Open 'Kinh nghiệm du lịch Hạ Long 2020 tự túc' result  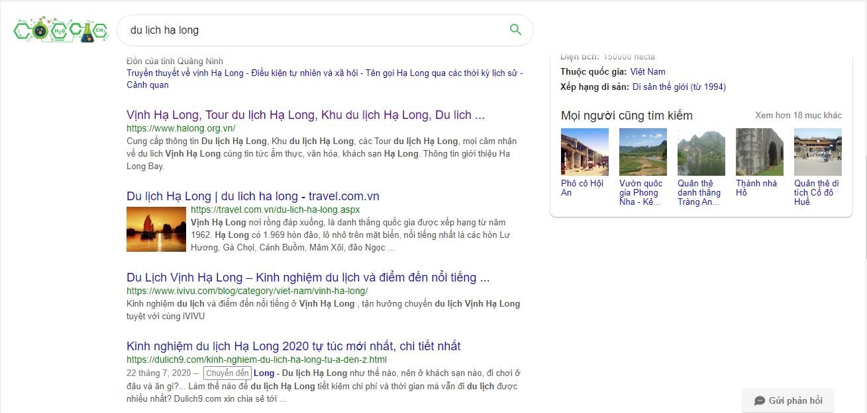click(x=293, y=346)
